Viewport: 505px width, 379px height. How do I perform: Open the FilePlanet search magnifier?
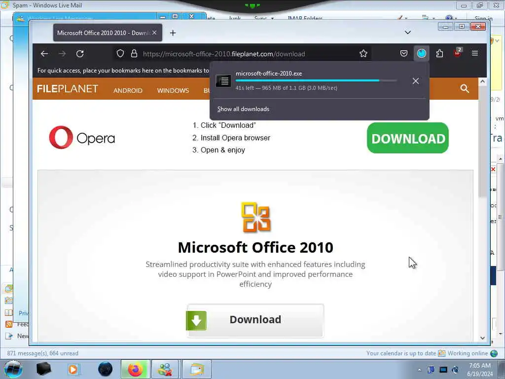465,89
